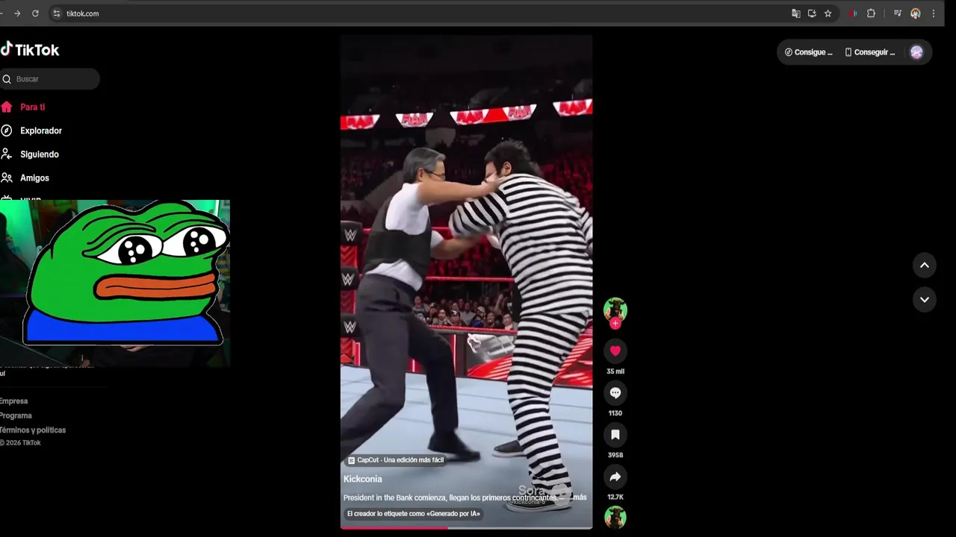Click the 3958 saves count
This screenshot has height=537, width=956.
(x=615, y=455)
